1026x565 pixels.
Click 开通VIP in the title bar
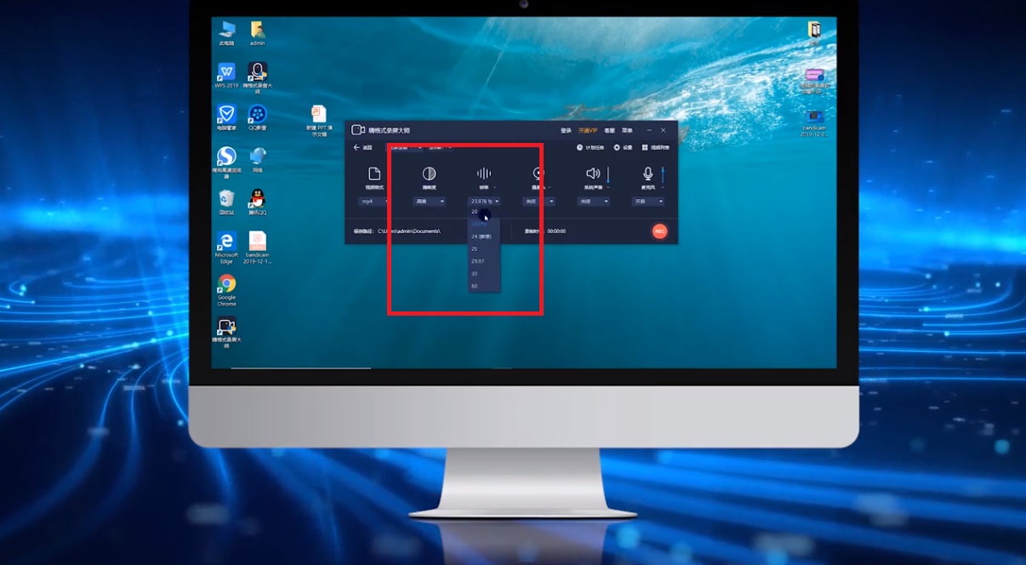(x=587, y=131)
